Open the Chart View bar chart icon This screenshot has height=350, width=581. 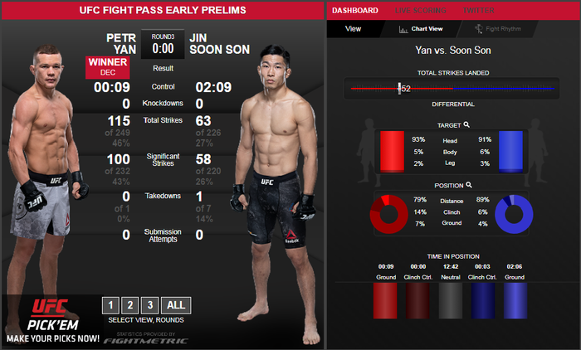coord(403,29)
